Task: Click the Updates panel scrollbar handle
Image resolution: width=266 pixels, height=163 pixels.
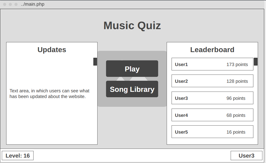Action: [x=95, y=62]
